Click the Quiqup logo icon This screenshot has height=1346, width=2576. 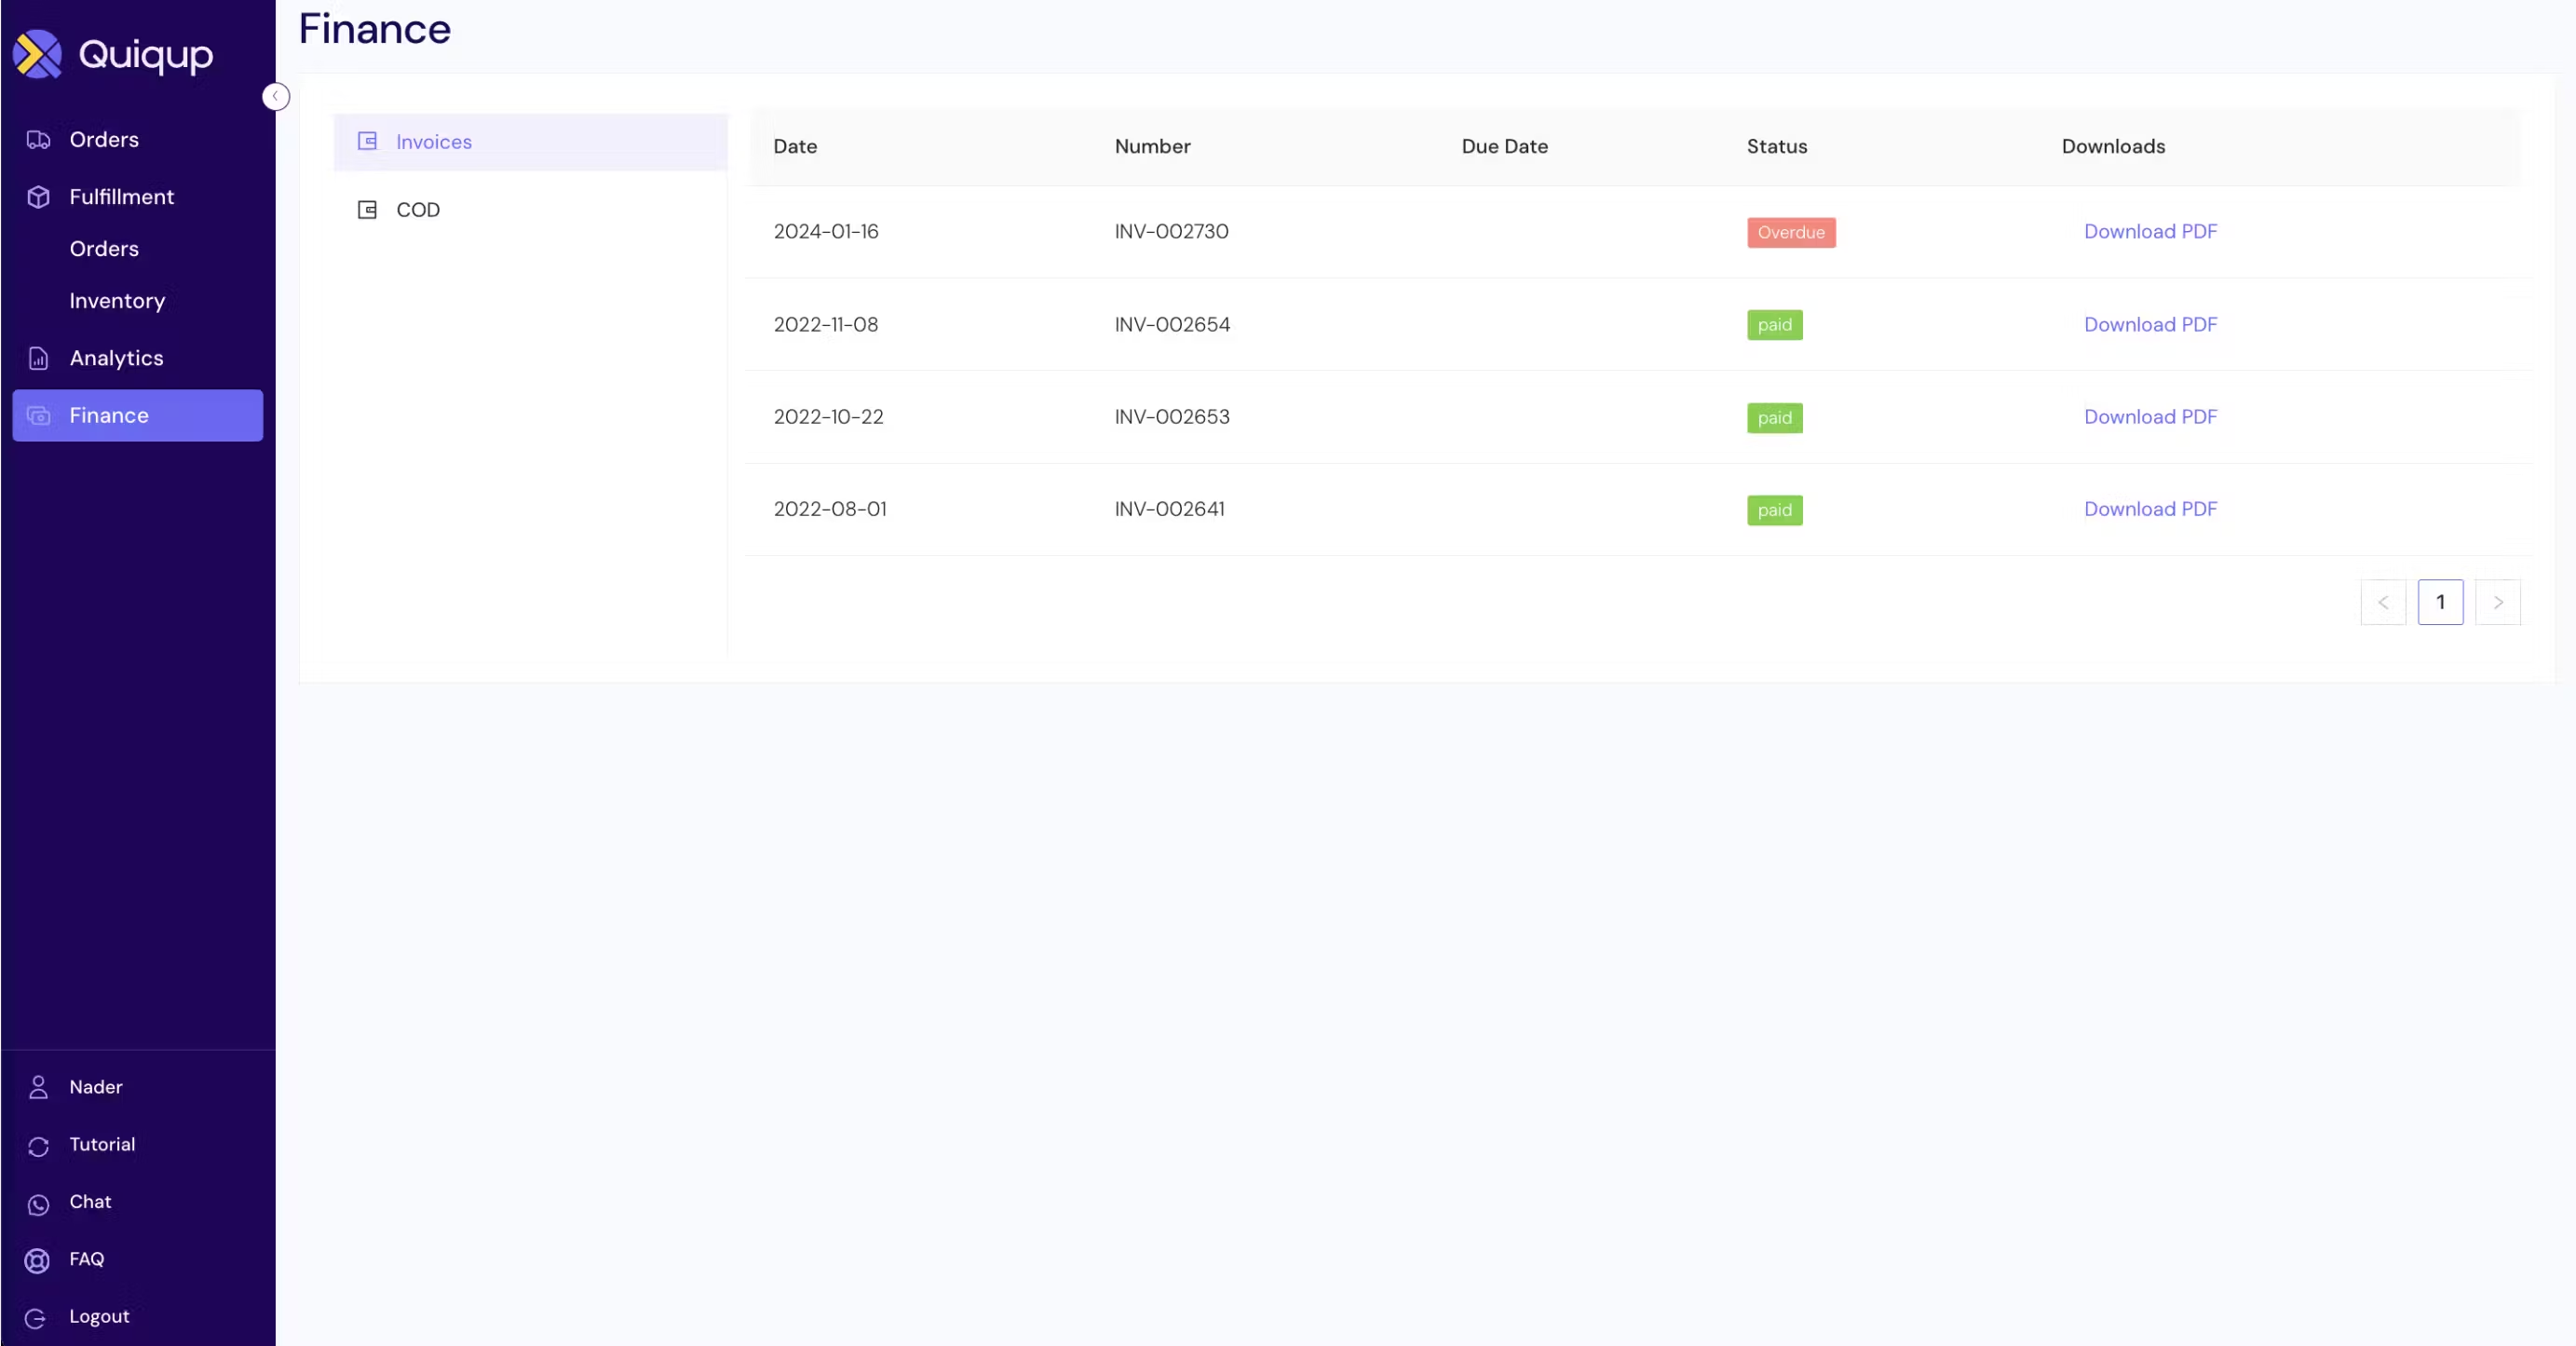click(38, 54)
